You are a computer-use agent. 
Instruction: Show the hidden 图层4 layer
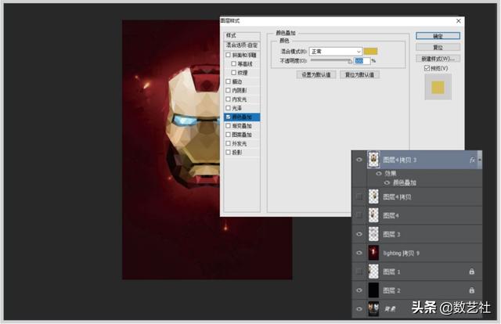pos(359,215)
